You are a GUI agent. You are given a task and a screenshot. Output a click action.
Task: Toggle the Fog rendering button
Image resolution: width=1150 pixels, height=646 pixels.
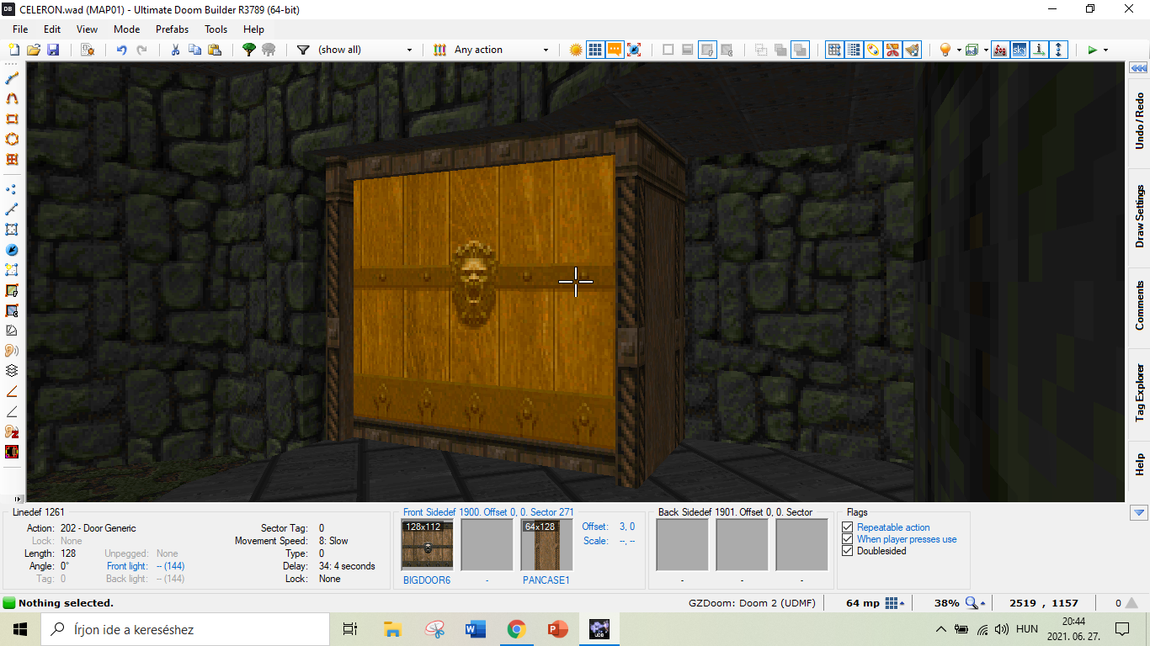point(1000,50)
